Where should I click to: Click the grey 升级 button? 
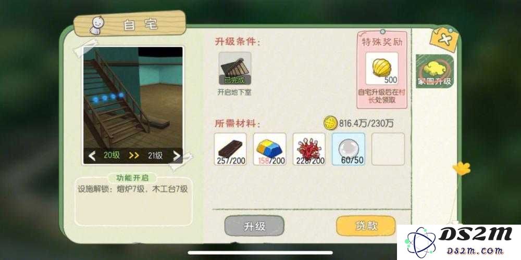pos(255,227)
